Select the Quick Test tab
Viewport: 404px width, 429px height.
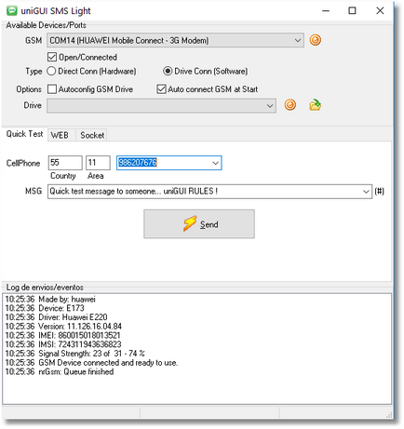tap(24, 134)
